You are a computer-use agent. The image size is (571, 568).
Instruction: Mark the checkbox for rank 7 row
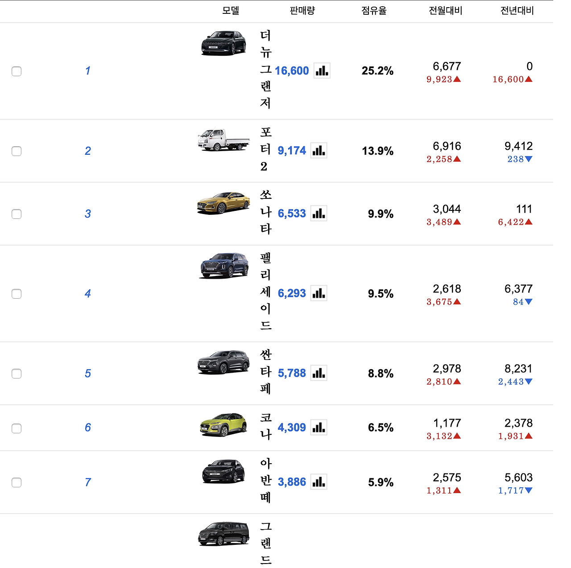[x=17, y=482]
